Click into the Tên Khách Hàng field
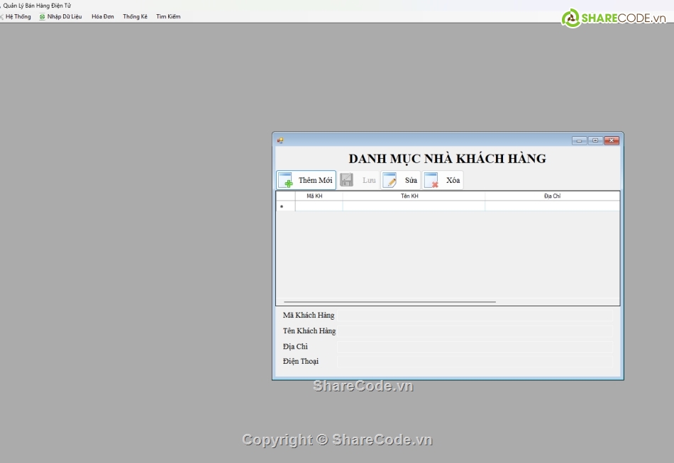674x463 pixels. (475, 331)
